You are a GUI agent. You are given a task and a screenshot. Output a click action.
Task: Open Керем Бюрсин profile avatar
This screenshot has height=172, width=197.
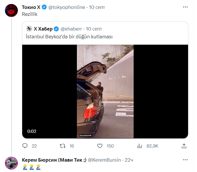coord(12,163)
